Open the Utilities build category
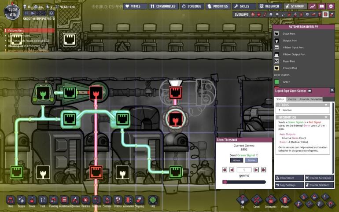339x212 pixels. click(x=118, y=200)
